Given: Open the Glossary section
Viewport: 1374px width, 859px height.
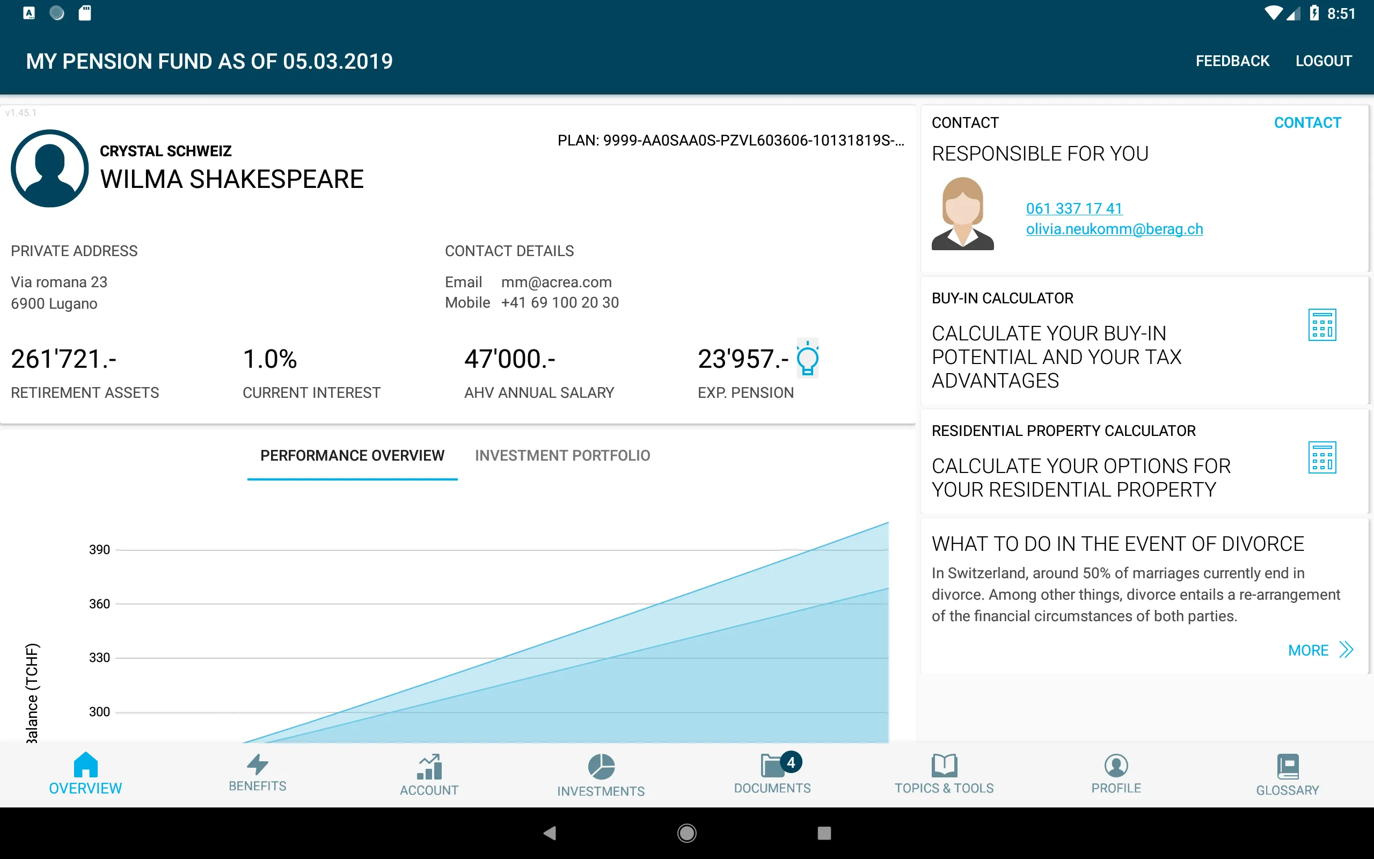Looking at the screenshot, I should tap(1286, 774).
